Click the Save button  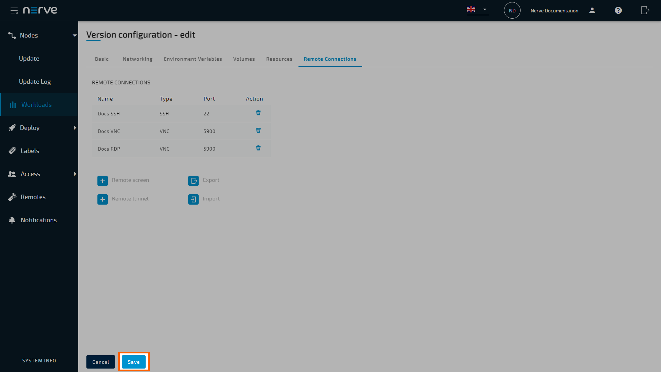click(134, 362)
